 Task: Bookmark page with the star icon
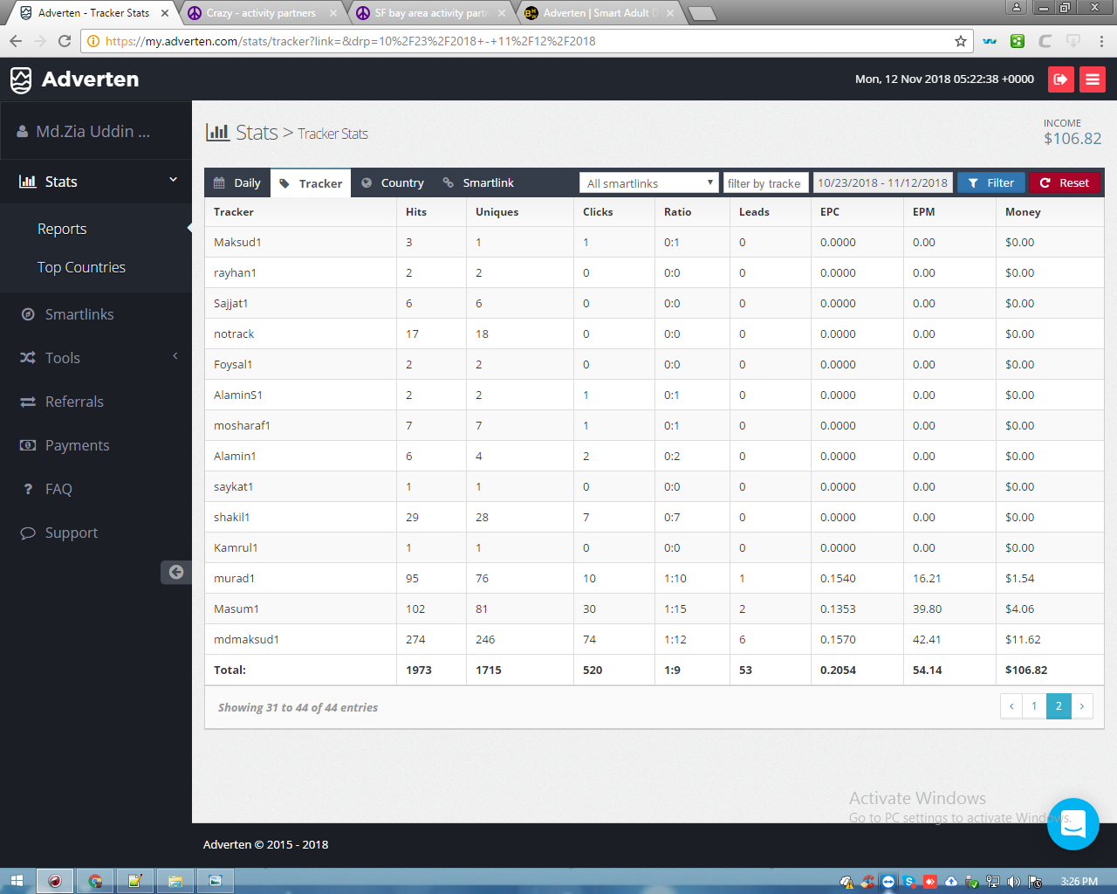pyautogui.click(x=961, y=41)
